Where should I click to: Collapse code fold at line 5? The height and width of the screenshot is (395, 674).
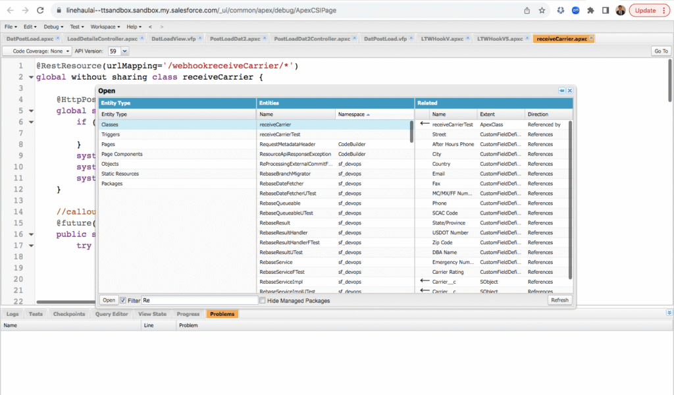[31, 111]
